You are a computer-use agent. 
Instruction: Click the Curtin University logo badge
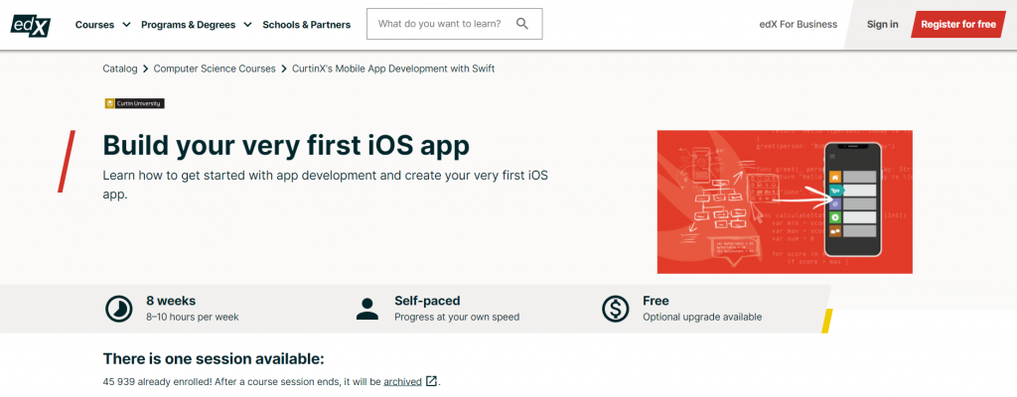coord(135,103)
